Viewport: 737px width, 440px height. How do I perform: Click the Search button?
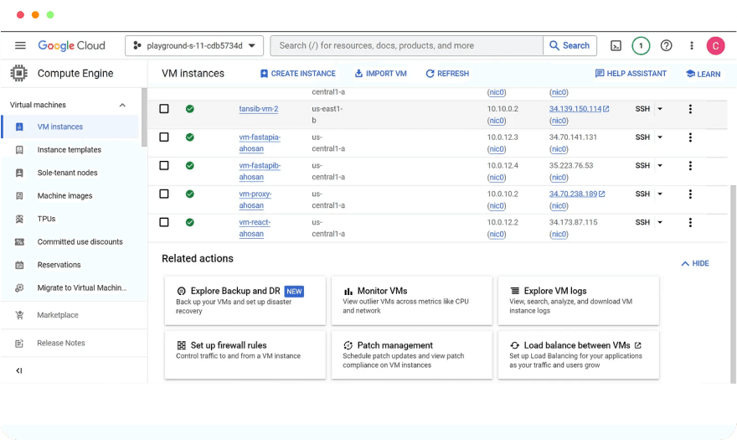tap(569, 45)
